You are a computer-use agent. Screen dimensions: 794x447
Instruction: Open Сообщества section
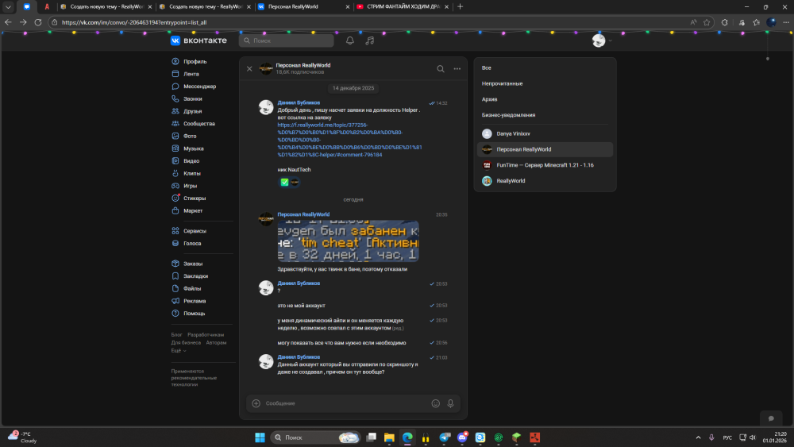coord(199,124)
